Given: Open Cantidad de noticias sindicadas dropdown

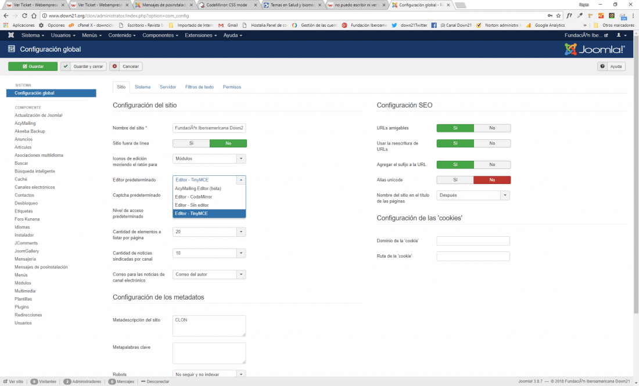Looking at the screenshot, I should (209, 253).
